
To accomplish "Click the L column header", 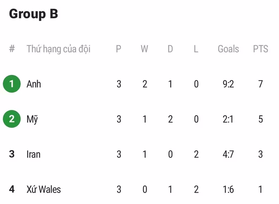I will coord(196,49).
